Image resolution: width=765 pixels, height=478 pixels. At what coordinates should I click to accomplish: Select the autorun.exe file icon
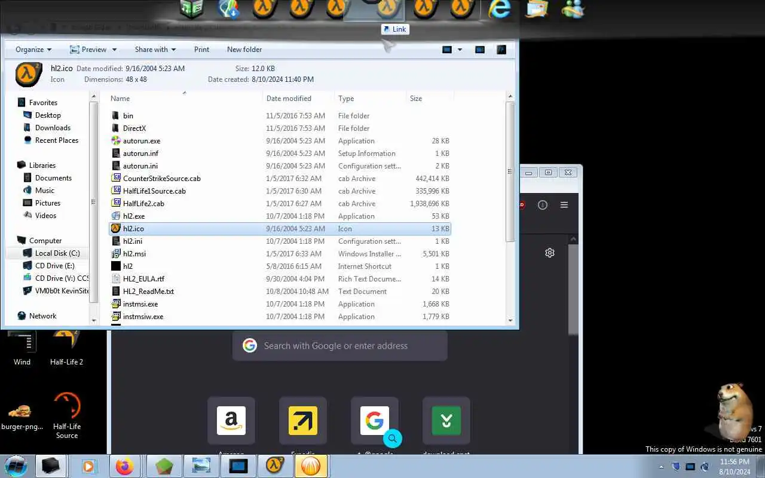point(116,141)
